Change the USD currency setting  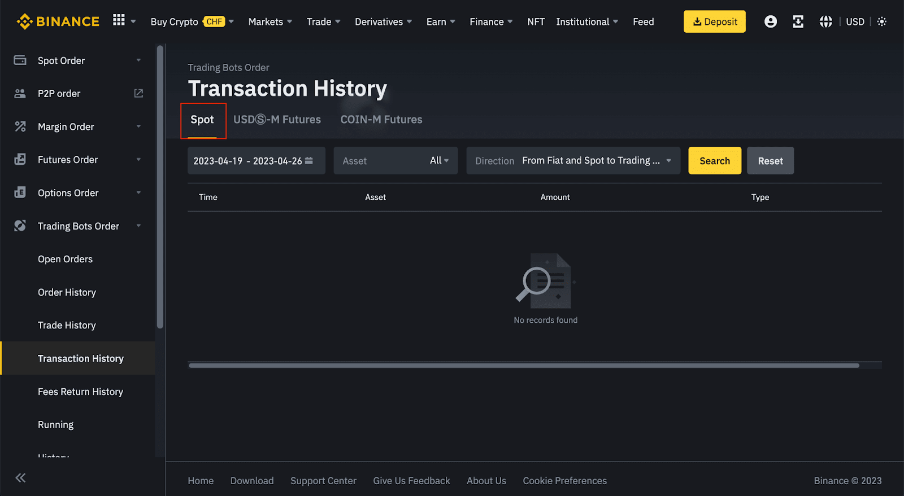[x=855, y=21]
